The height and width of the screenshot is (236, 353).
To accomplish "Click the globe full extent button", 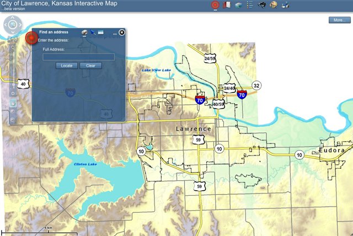I will point(13,24).
